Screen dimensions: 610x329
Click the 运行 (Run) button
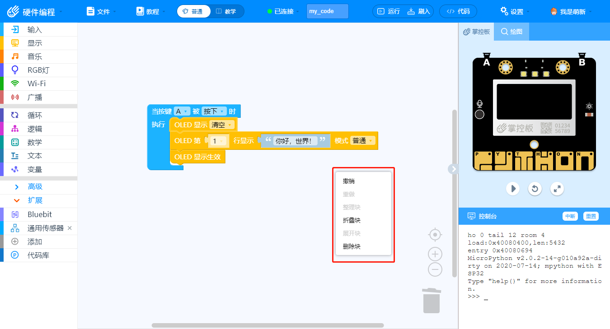389,11
